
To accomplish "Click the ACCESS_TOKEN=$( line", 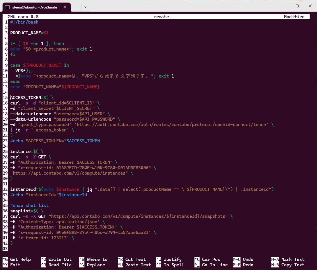I will point(32,98).
